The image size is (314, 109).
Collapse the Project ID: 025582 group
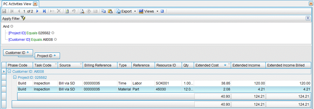[x=15, y=77]
